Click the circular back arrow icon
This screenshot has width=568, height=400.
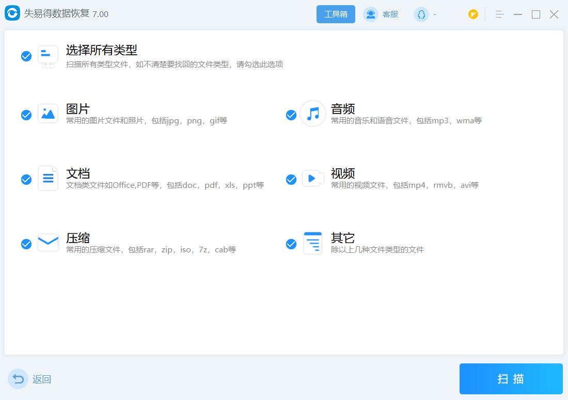pyautogui.click(x=18, y=379)
